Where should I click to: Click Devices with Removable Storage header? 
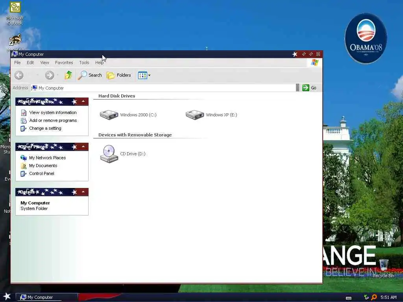[x=135, y=135]
